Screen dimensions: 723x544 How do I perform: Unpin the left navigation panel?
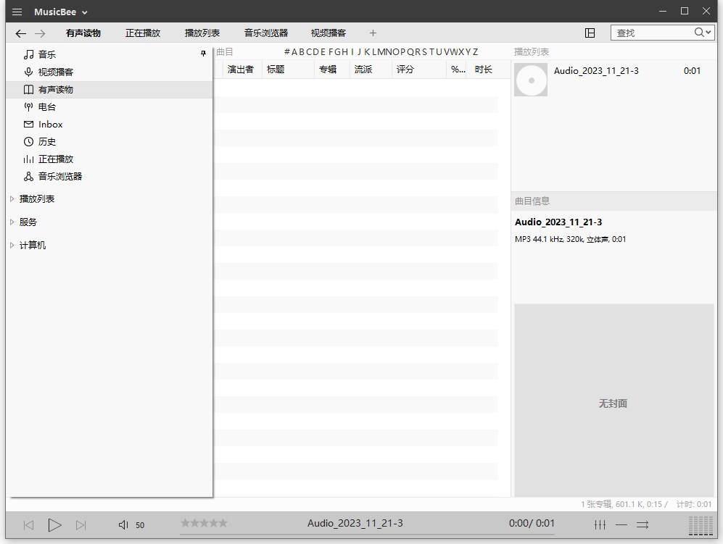click(x=204, y=54)
